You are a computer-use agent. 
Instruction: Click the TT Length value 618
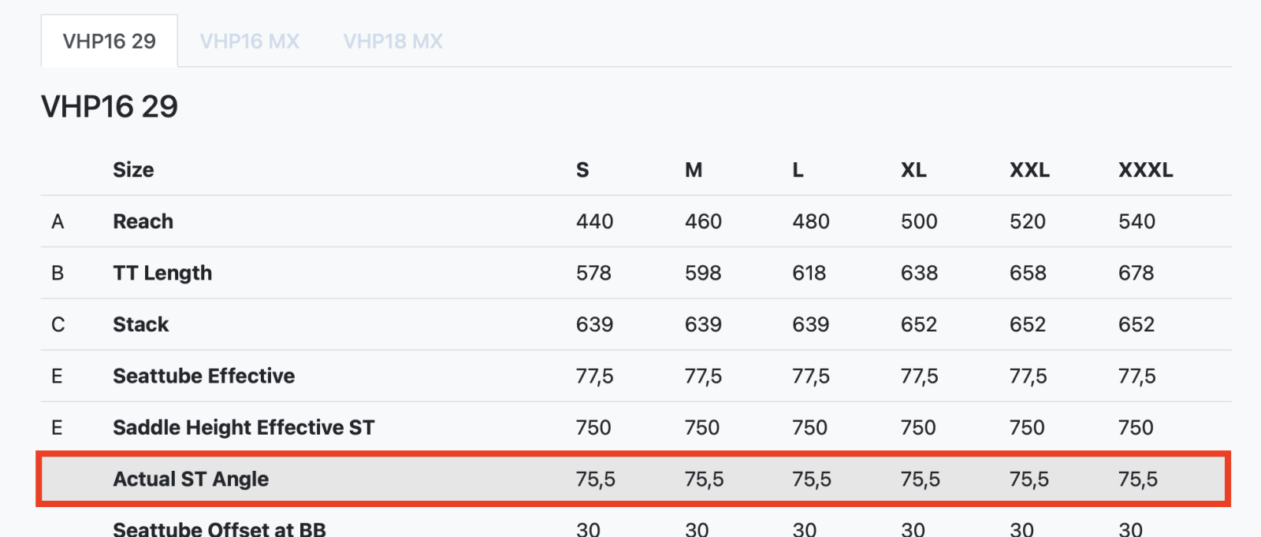[809, 273]
